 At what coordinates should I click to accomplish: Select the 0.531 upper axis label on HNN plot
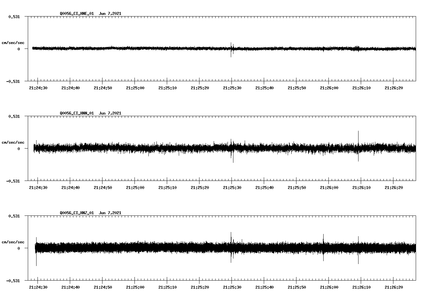(14, 116)
